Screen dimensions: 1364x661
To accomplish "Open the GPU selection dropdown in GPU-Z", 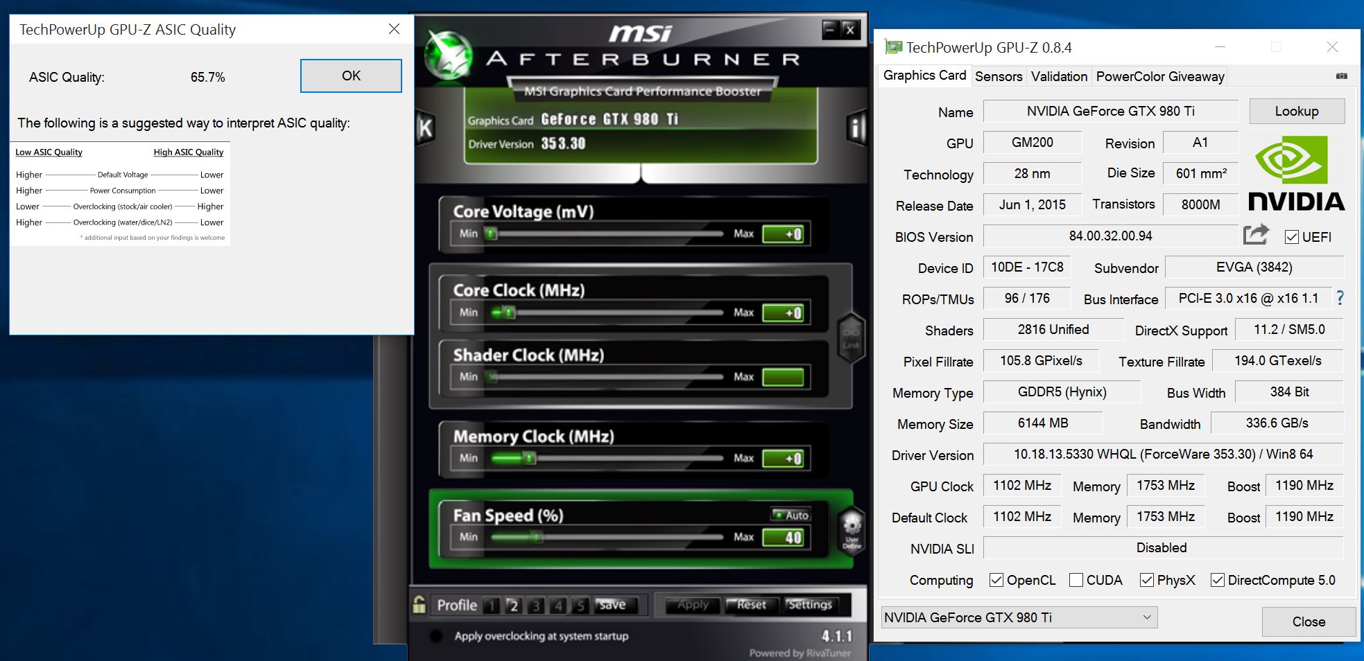I will pyautogui.click(x=1019, y=617).
